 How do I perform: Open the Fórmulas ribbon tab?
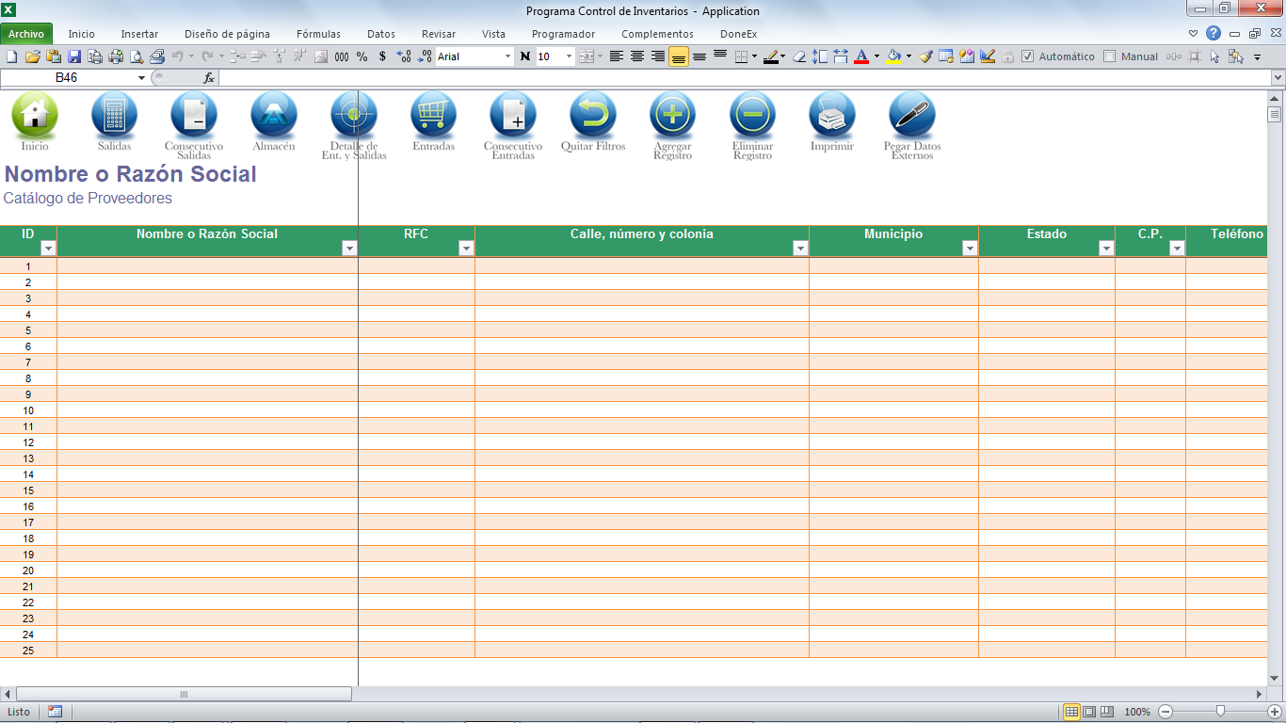pos(318,34)
